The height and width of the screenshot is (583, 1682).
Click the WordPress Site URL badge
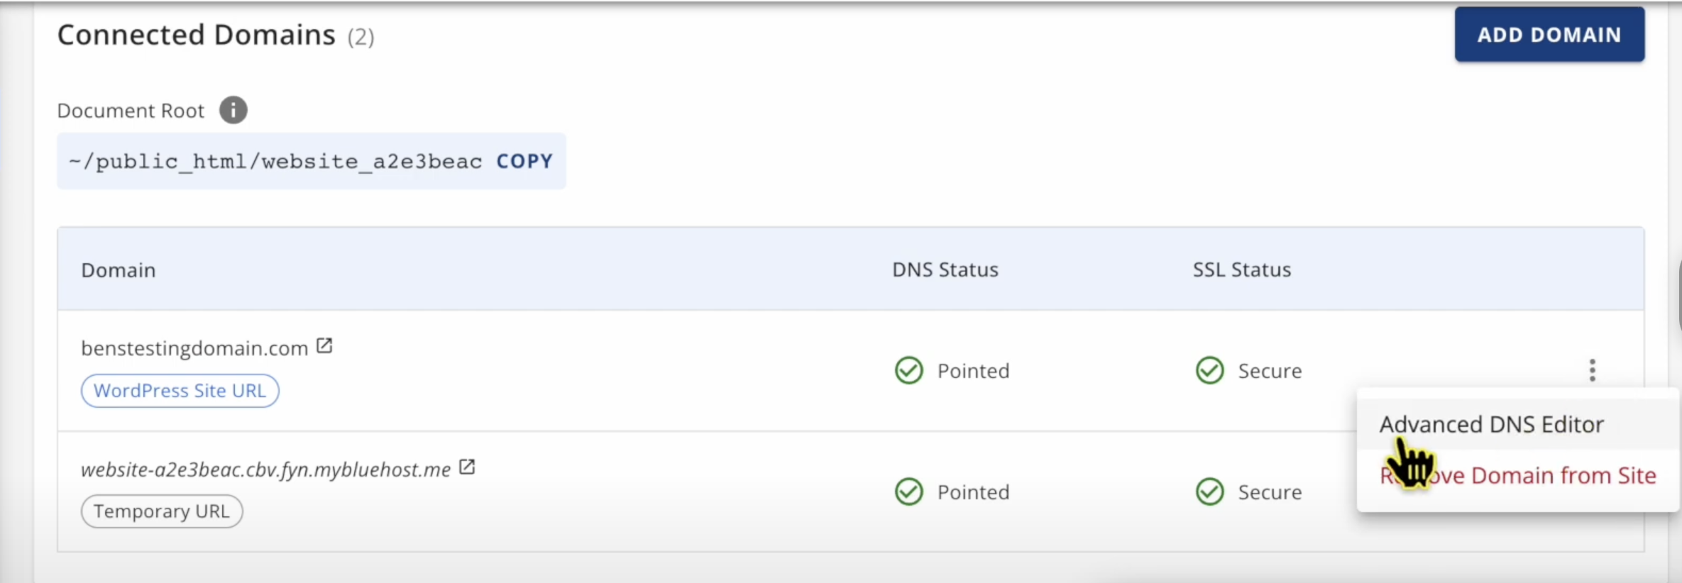(x=180, y=391)
